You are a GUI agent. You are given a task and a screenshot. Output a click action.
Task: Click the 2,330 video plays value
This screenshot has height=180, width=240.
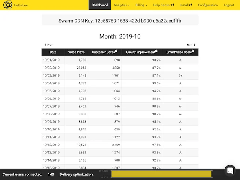(82, 114)
